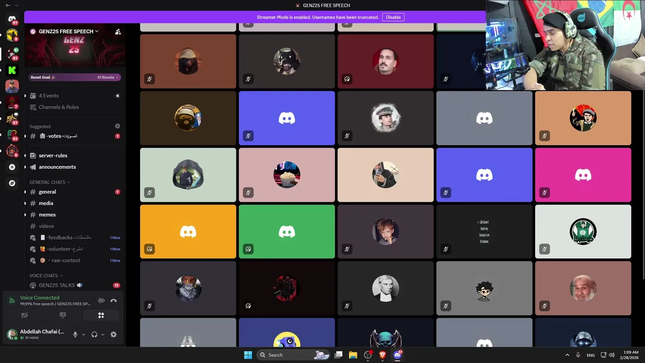The height and width of the screenshot is (363, 645).
Task: Open microphone input options arrow
Action: click(x=84, y=334)
